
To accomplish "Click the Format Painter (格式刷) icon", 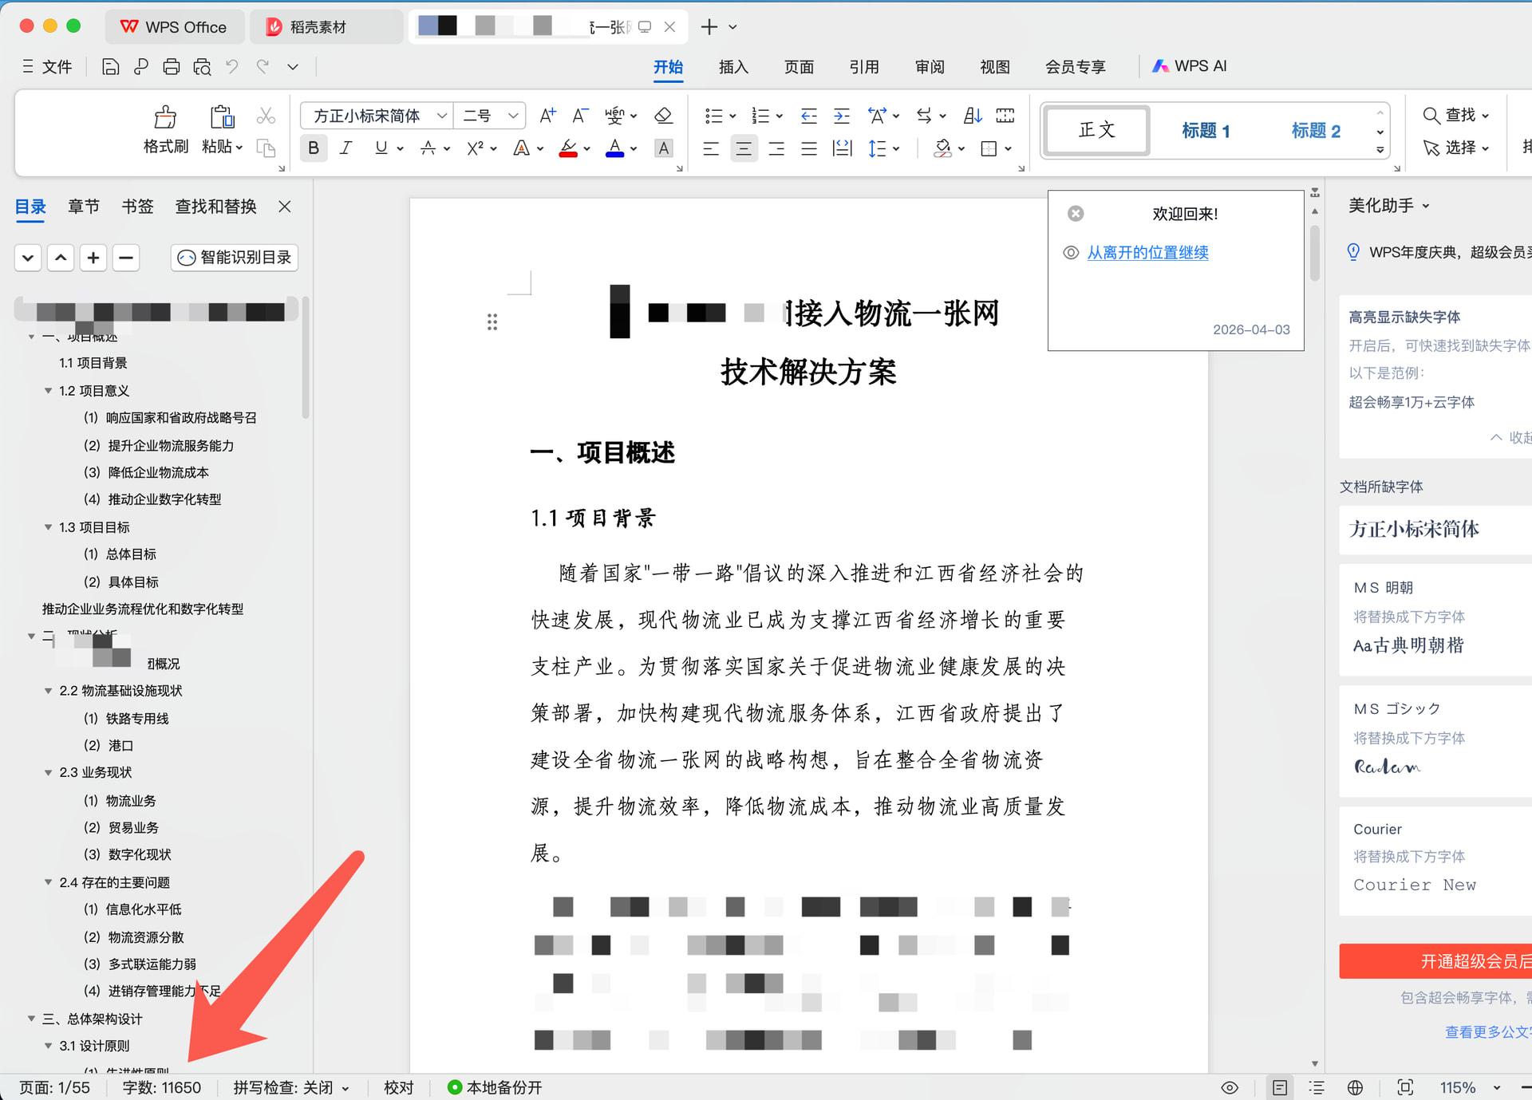I will (165, 118).
